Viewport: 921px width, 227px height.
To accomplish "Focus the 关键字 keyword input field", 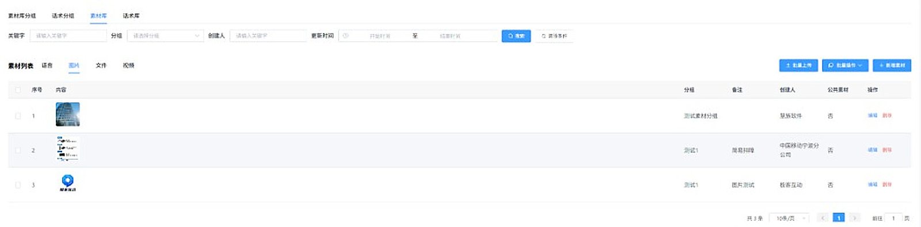I will (68, 36).
